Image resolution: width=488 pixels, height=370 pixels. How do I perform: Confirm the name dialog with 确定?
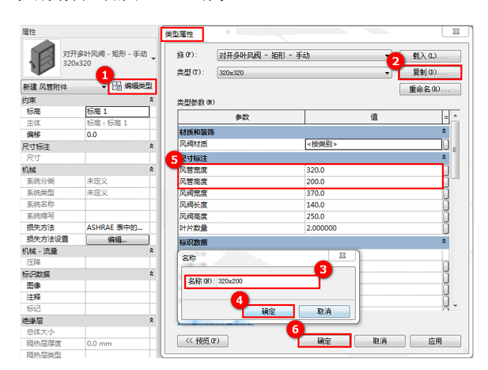tap(268, 311)
